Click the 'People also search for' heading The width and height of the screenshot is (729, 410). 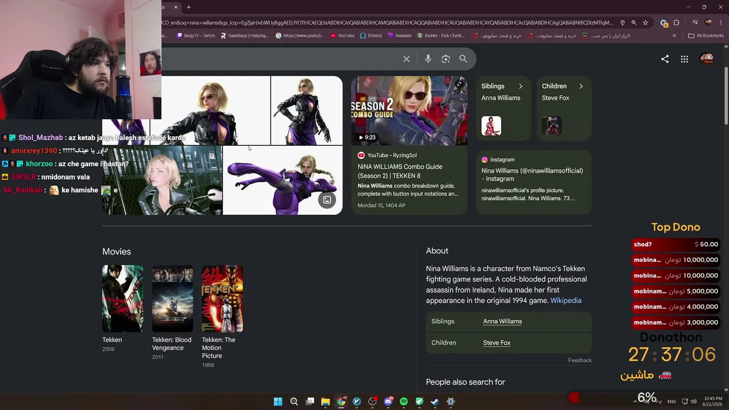click(465, 382)
